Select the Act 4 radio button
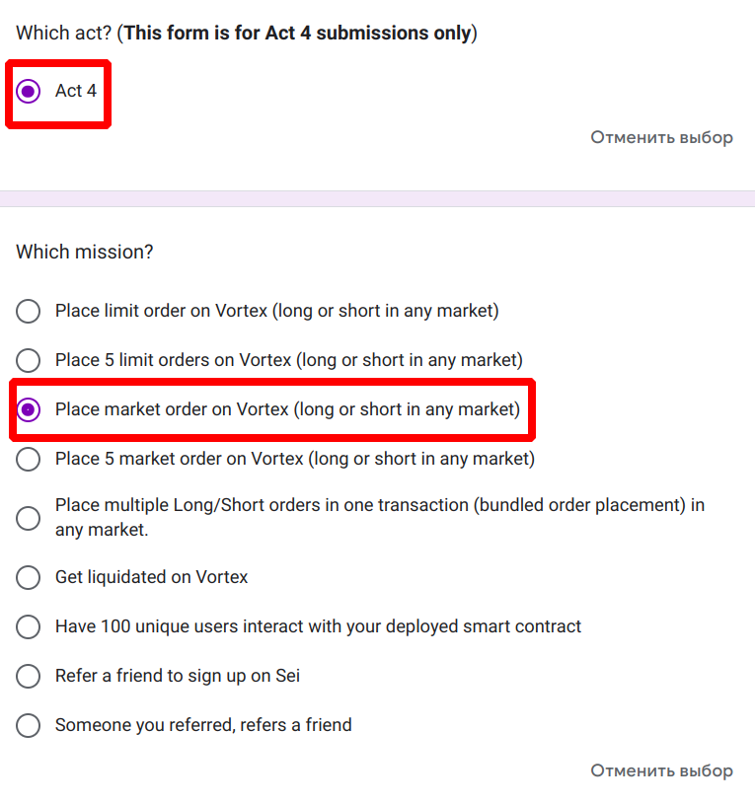 coord(29,91)
